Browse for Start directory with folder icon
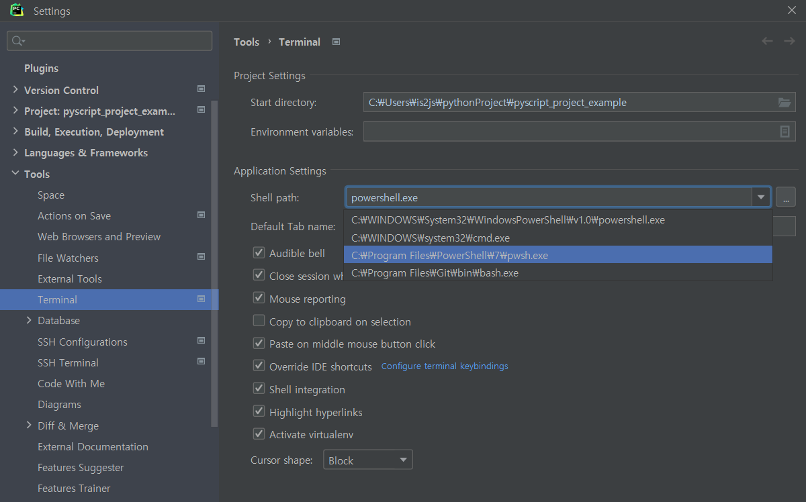This screenshot has height=502, width=806. click(785, 103)
